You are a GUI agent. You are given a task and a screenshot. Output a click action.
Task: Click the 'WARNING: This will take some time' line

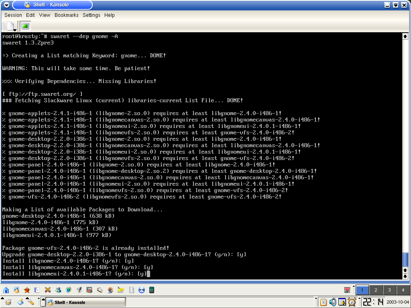[x=76, y=68]
